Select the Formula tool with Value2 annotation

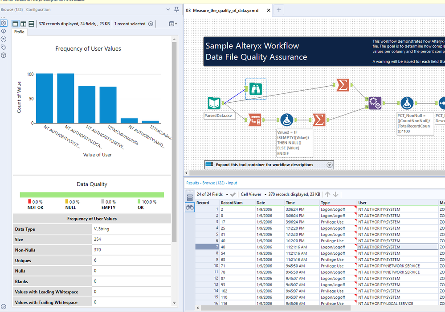[286, 120]
